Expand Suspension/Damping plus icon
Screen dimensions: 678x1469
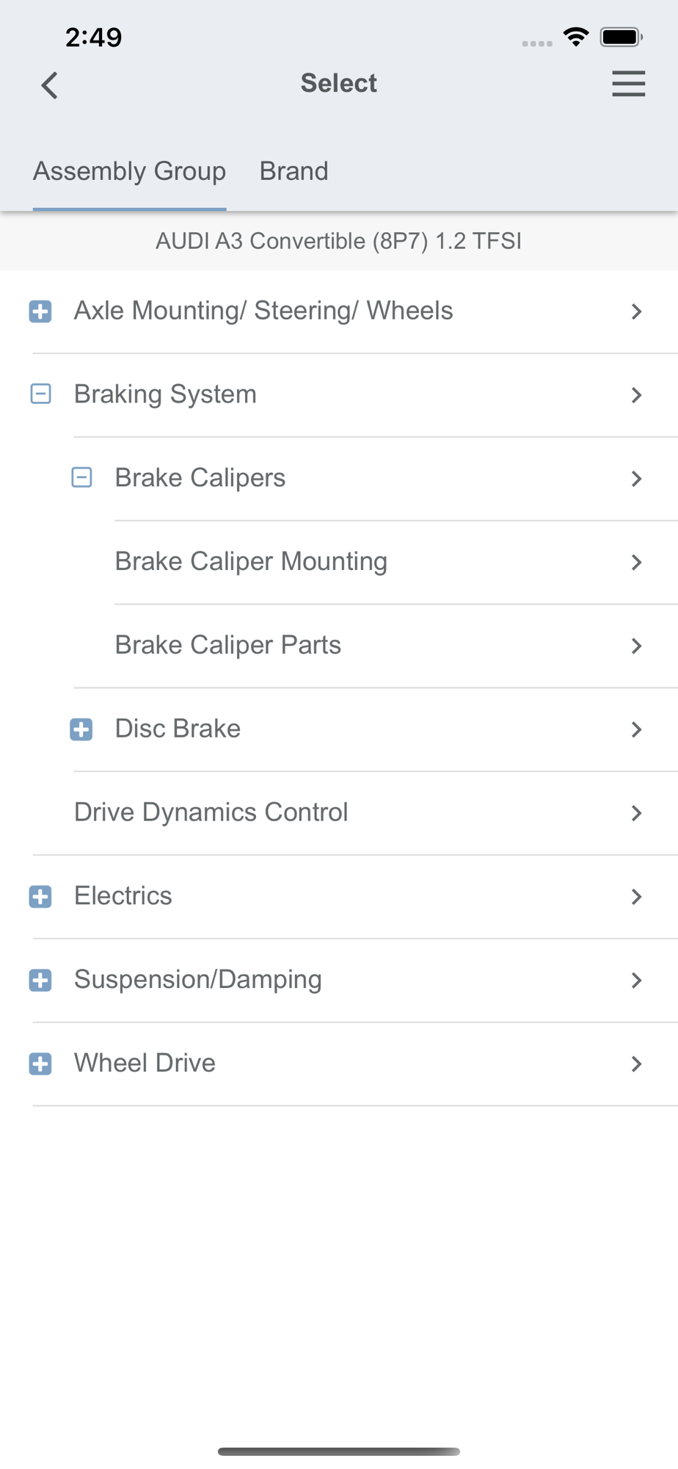click(40, 981)
